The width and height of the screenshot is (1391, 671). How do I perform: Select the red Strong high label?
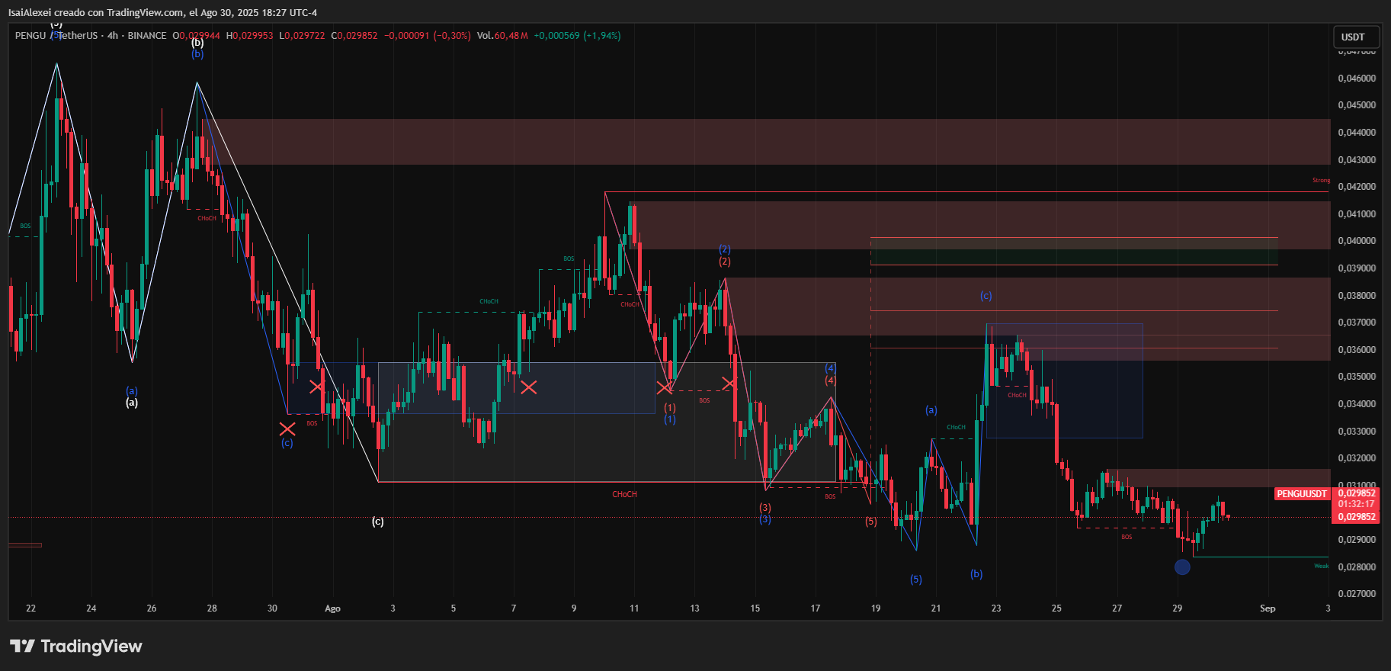coord(1321,181)
